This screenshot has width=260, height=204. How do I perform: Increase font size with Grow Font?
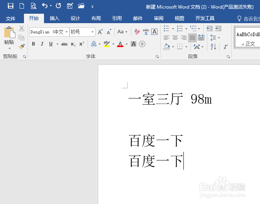click(100, 32)
